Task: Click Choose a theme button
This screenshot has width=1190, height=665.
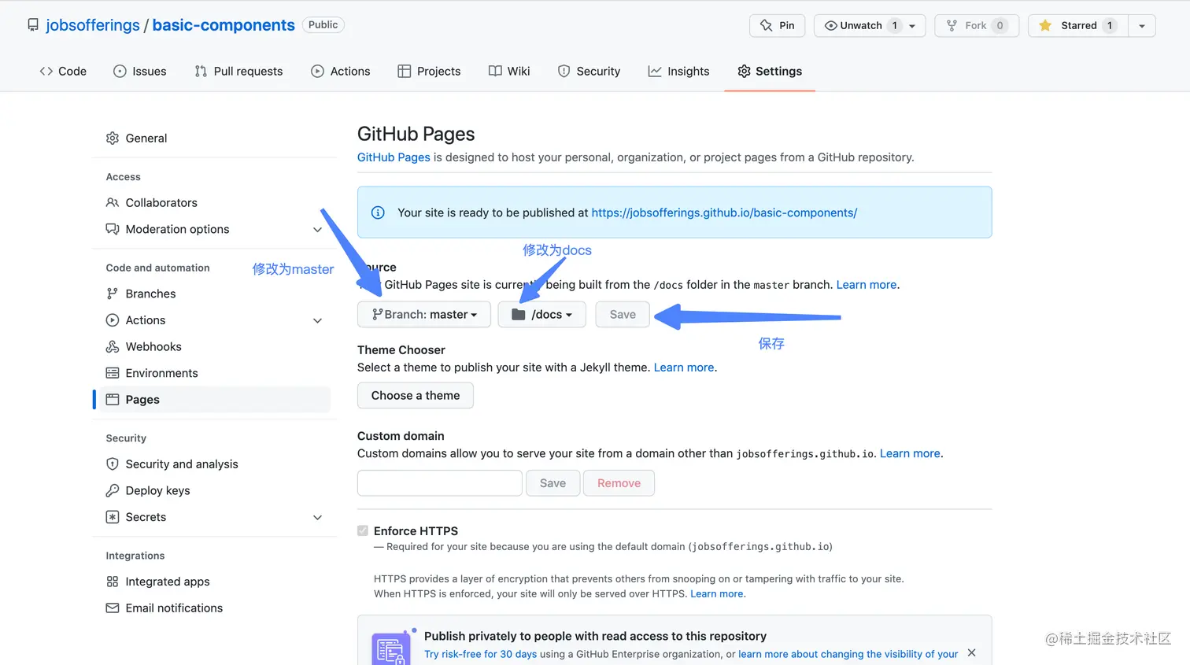Action: click(x=416, y=395)
